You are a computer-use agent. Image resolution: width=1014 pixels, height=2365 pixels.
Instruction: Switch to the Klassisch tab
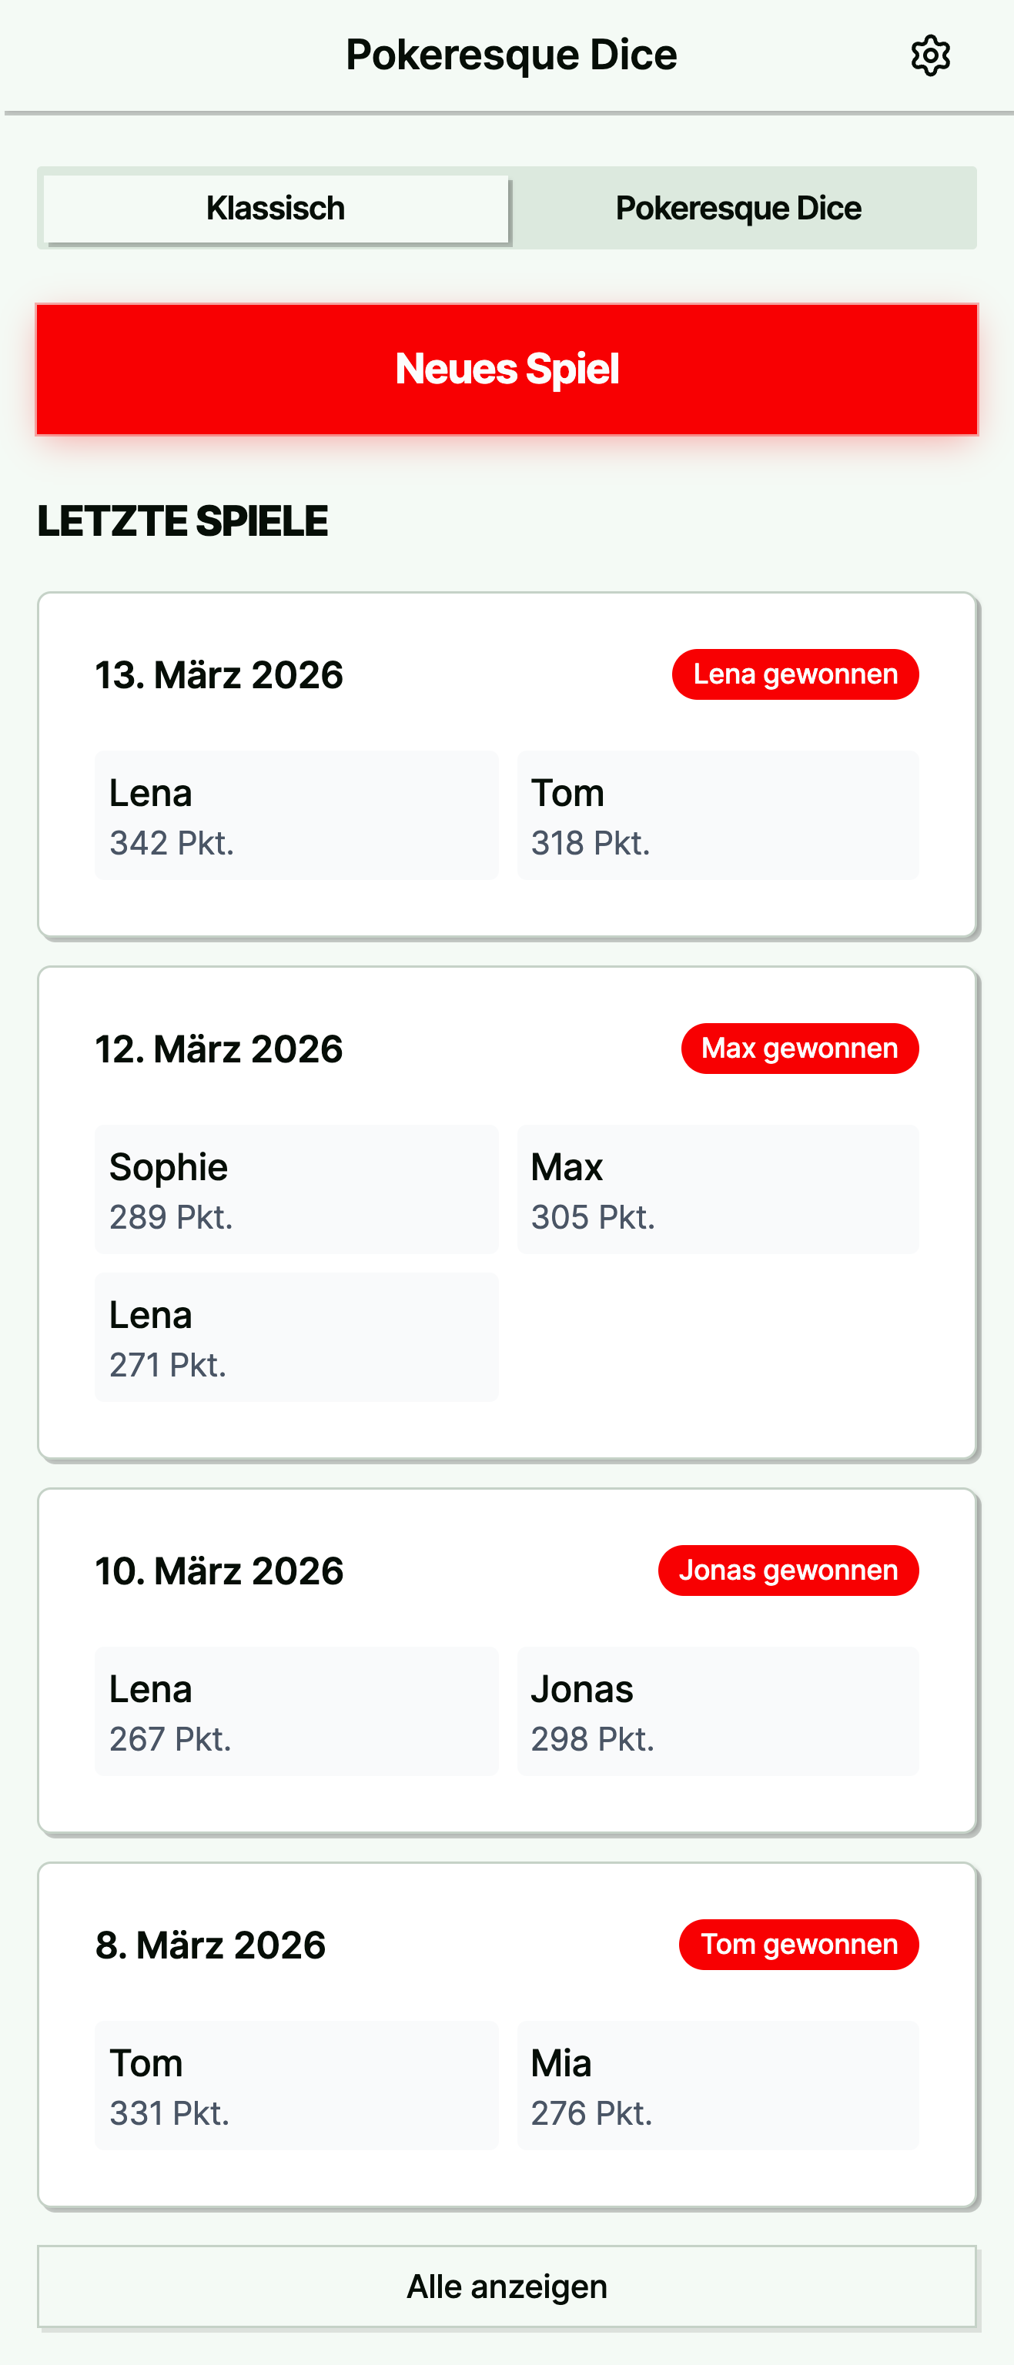pyautogui.click(x=276, y=209)
